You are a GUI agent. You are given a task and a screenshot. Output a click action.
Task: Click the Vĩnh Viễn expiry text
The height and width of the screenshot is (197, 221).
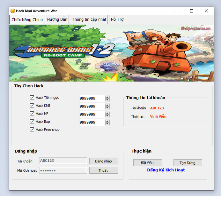click(x=158, y=116)
